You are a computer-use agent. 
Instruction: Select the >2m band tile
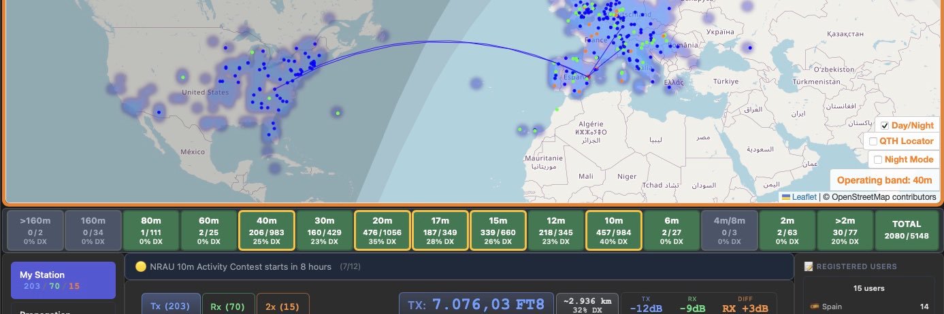[845, 231]
